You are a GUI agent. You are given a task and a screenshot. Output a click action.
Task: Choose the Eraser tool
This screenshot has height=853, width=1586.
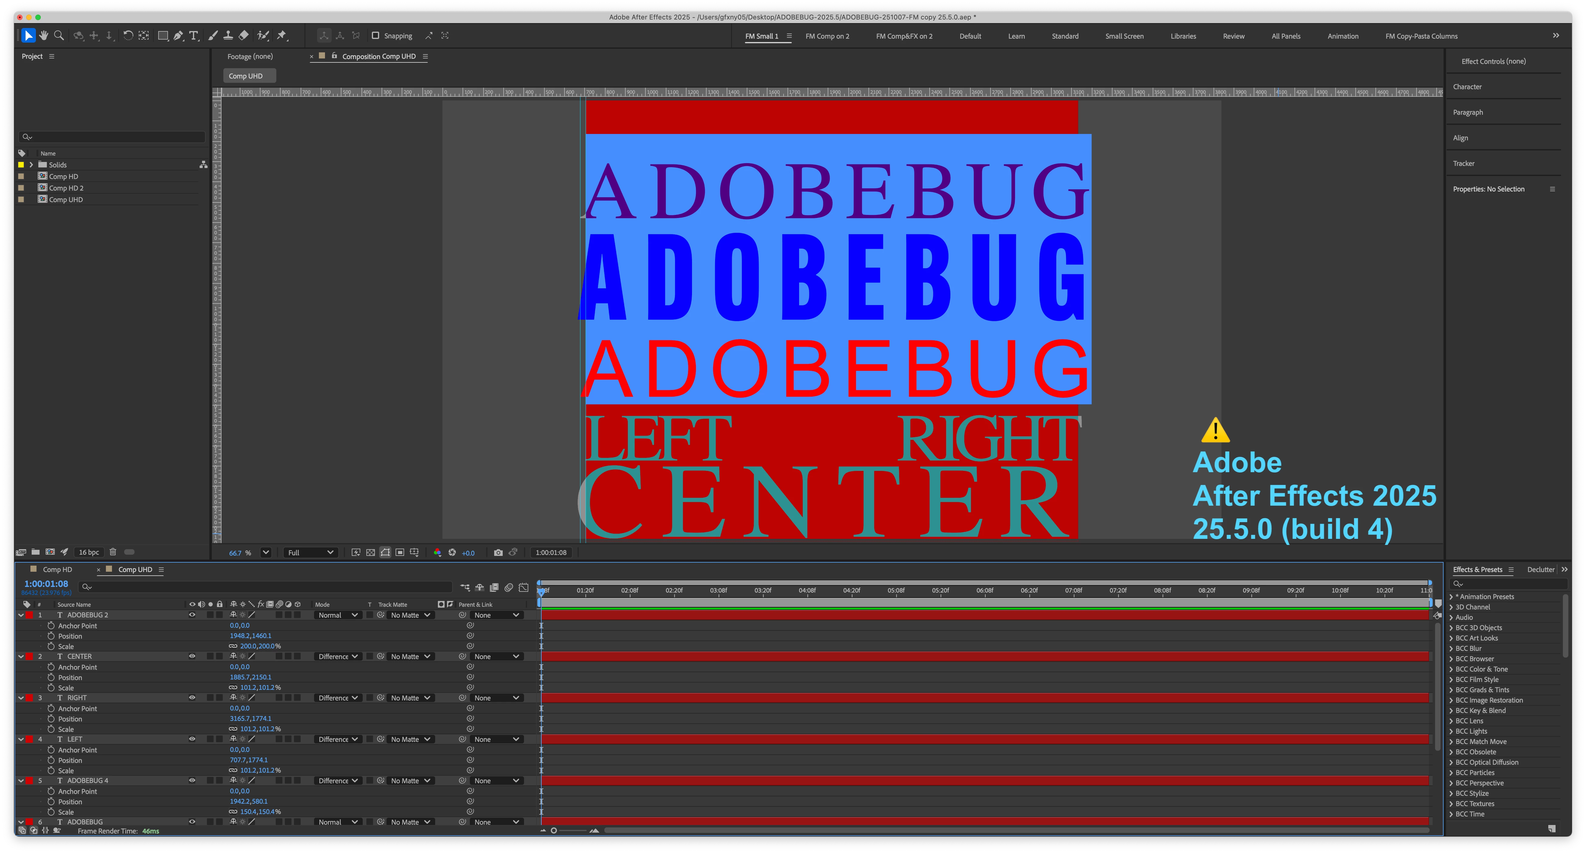pyautogui.click(x=244, y=36)
